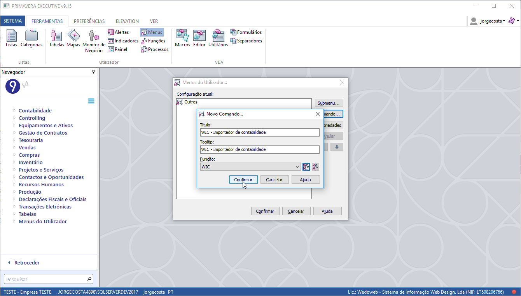Open the Mapas ribbon tool

(x=73, y=39)
